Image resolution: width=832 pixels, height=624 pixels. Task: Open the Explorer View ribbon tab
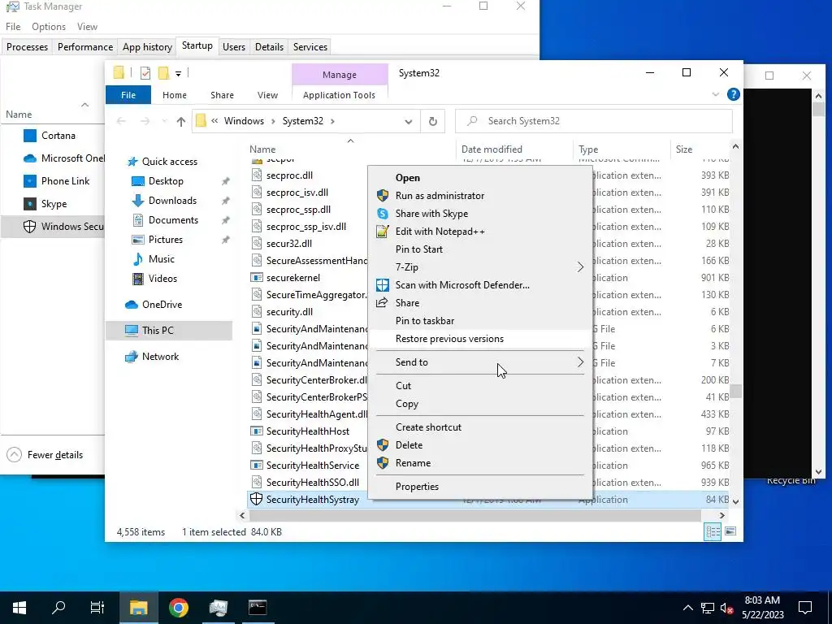pyautogui.click(x=267, y=95)
